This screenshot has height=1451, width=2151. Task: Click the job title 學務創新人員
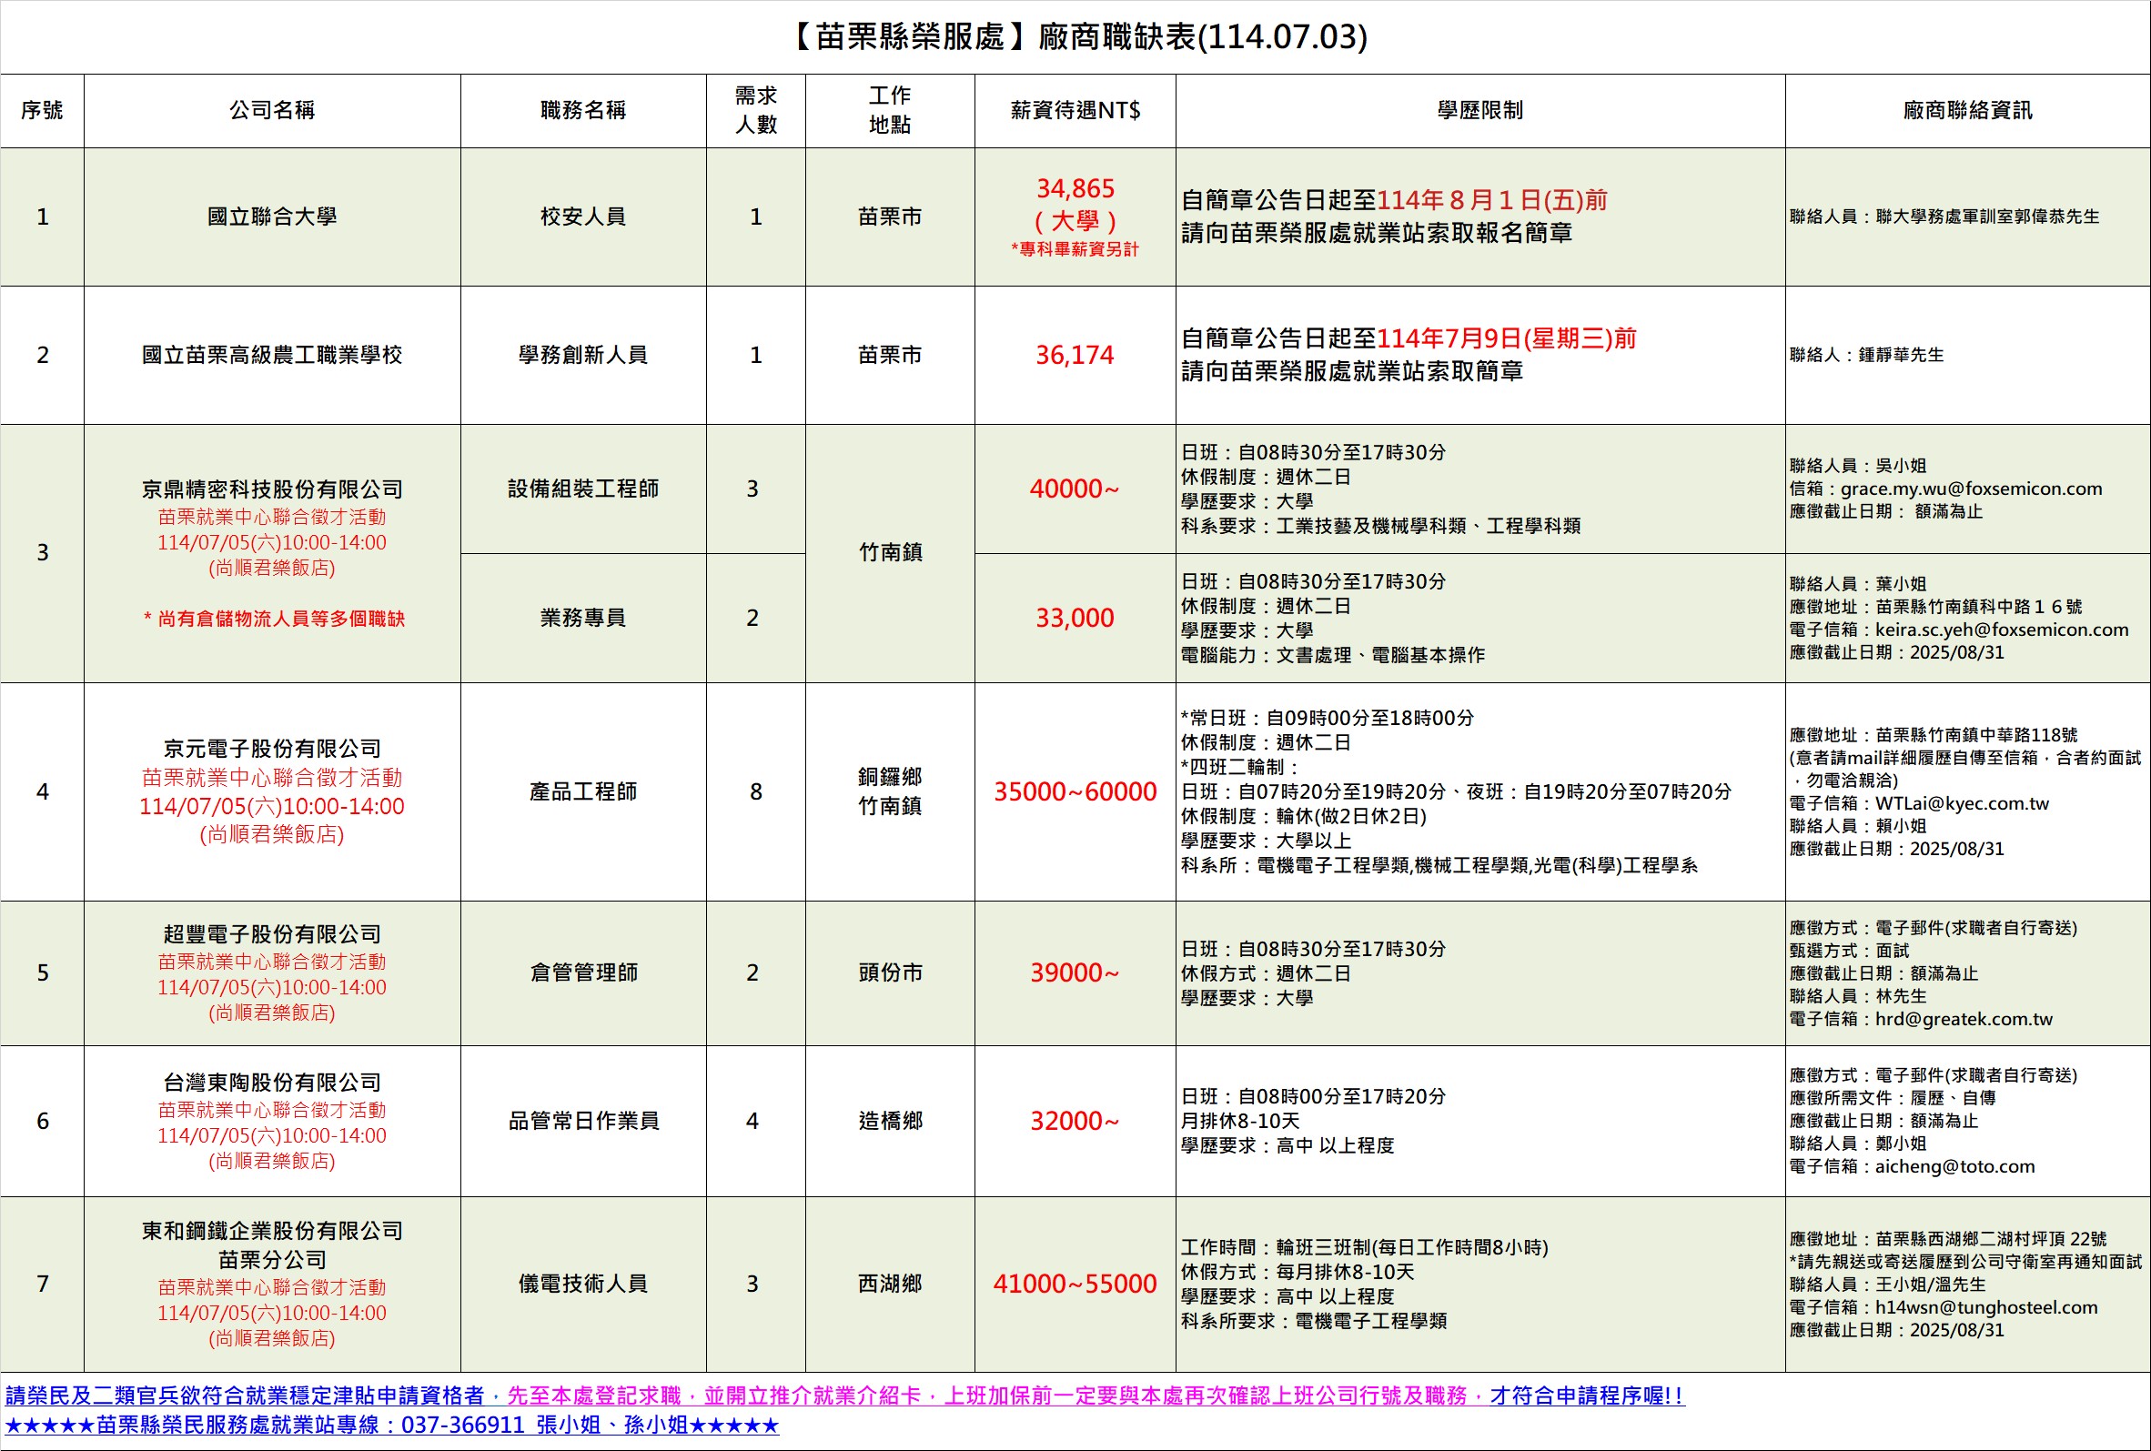[583, 356]
